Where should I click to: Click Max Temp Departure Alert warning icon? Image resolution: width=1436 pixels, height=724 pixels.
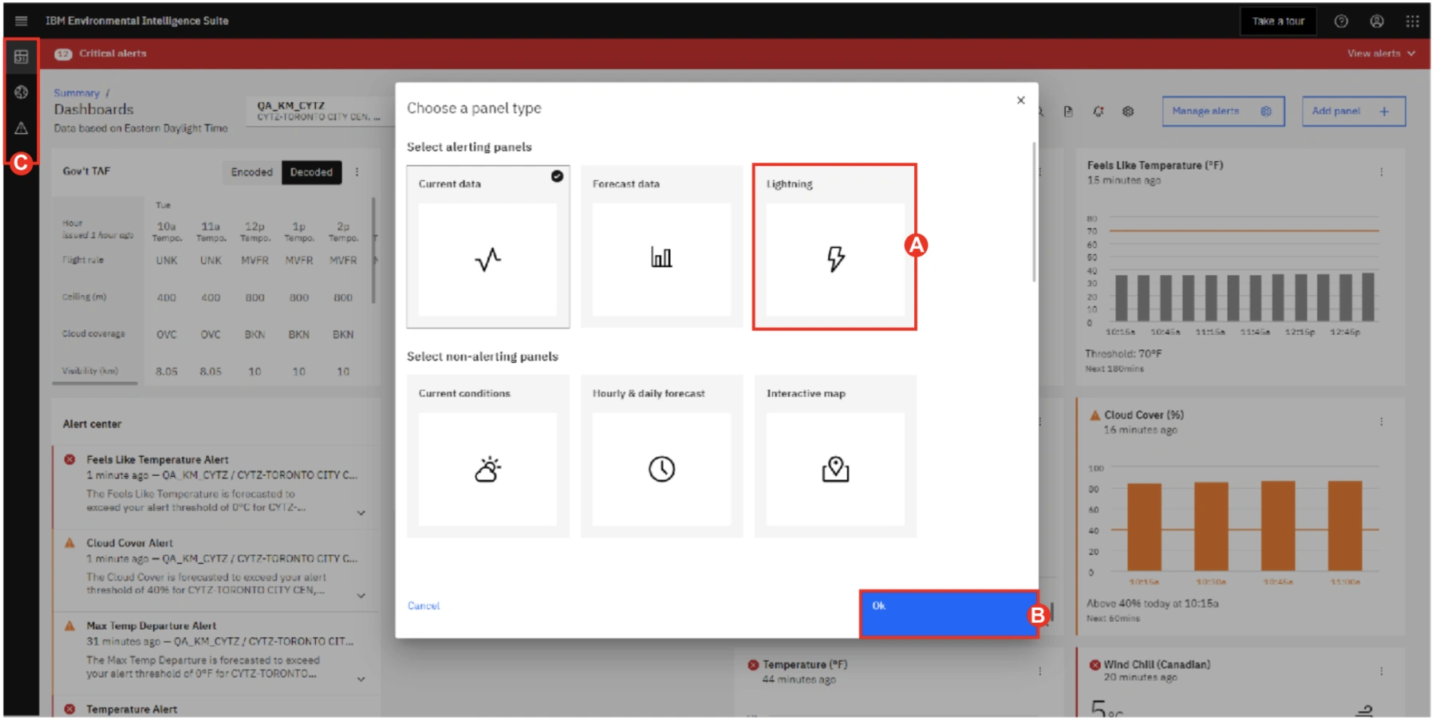[69, 626]
